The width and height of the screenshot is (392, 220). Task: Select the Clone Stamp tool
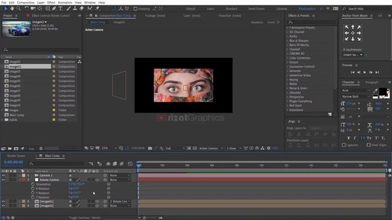pos(75,9)
